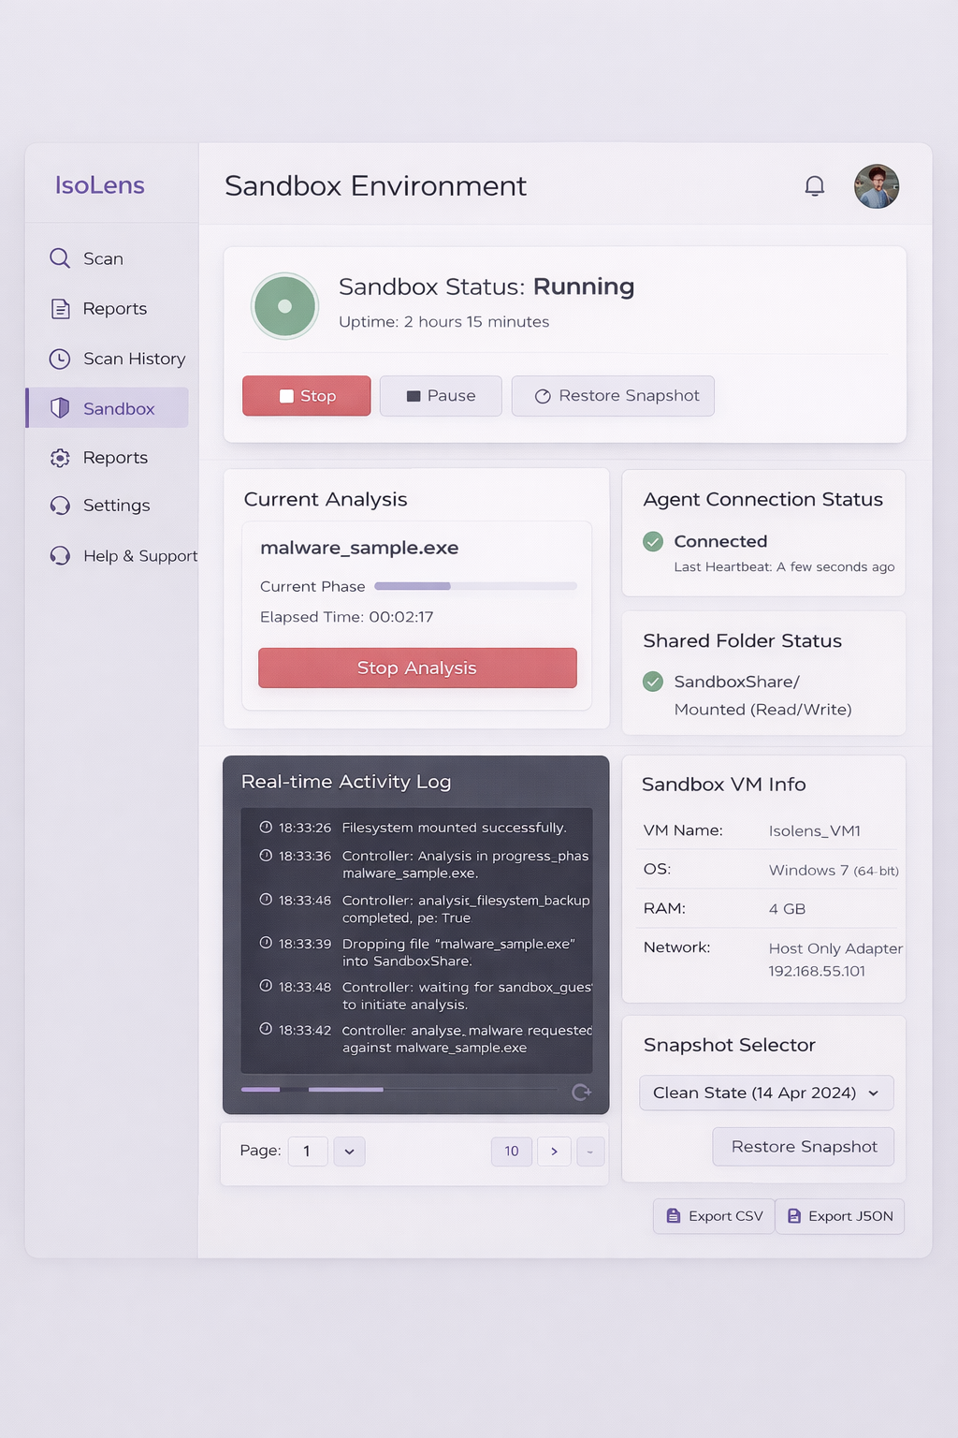958x1438 pixels.
Task: Click the Current Phase progress bar
Action: point(475,586)
